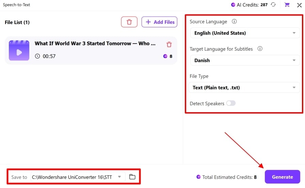Screen dimensions: 305x188
Task: Close the Speech-to-Text window
Action: [299, 5]
